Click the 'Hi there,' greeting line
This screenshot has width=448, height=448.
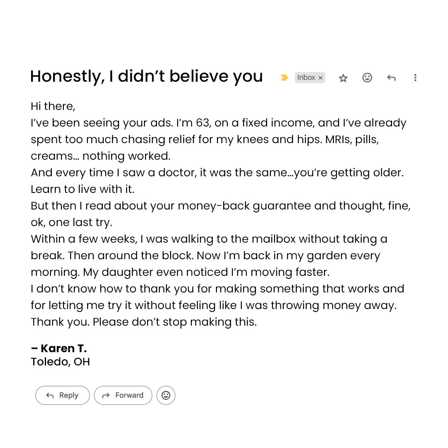point(53,106)
